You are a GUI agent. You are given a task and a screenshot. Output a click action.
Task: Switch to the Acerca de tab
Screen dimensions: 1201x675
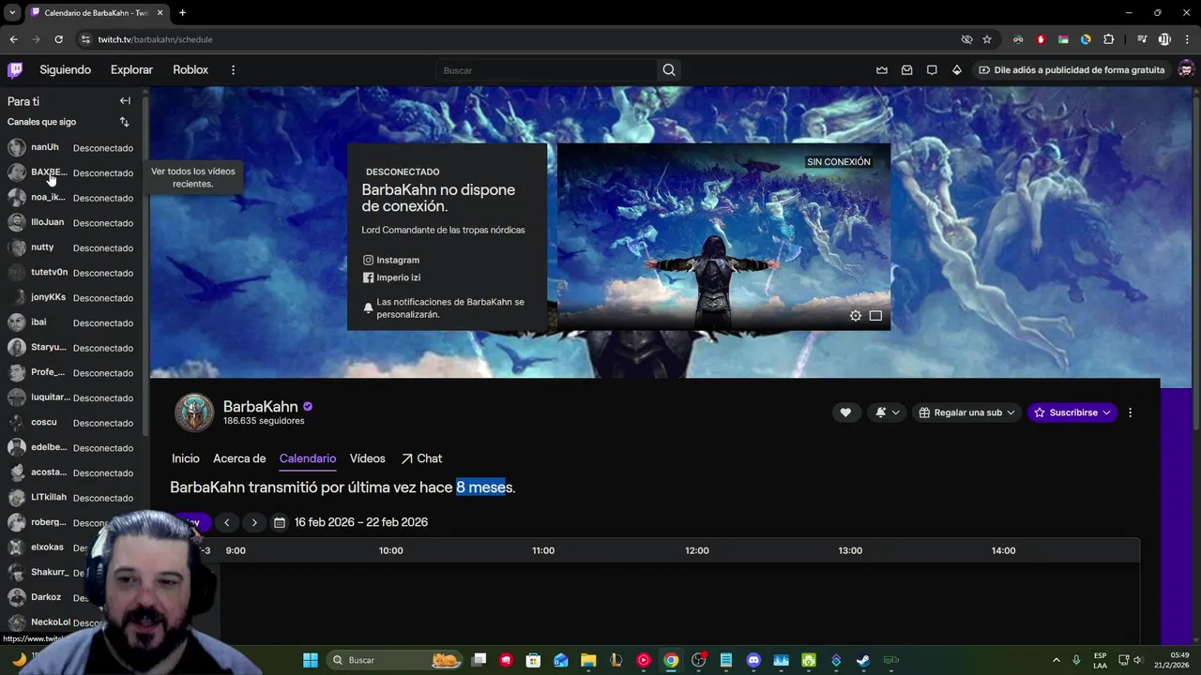pyautogui.click(x=239, y=458)
